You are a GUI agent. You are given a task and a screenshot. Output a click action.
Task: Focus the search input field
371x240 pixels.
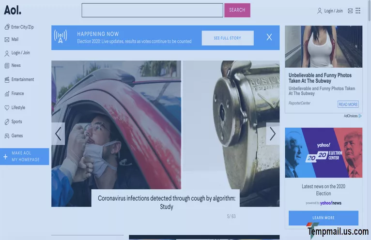click(152, 10)
